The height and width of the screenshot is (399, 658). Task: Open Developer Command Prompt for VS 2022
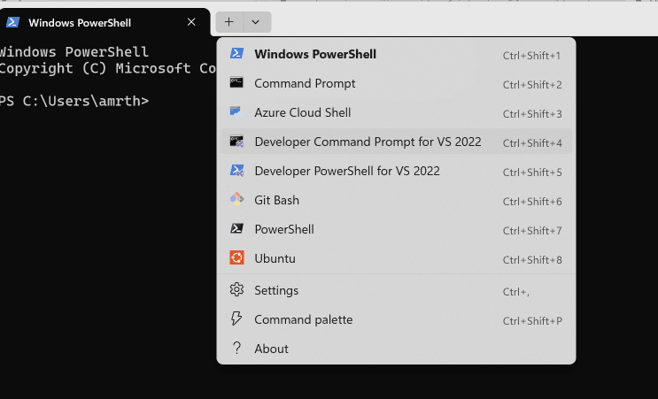(396, 142)
